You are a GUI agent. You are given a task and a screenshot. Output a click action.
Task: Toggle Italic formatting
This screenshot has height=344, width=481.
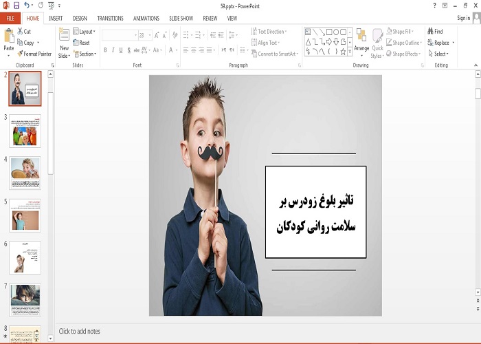pos(113,50)
